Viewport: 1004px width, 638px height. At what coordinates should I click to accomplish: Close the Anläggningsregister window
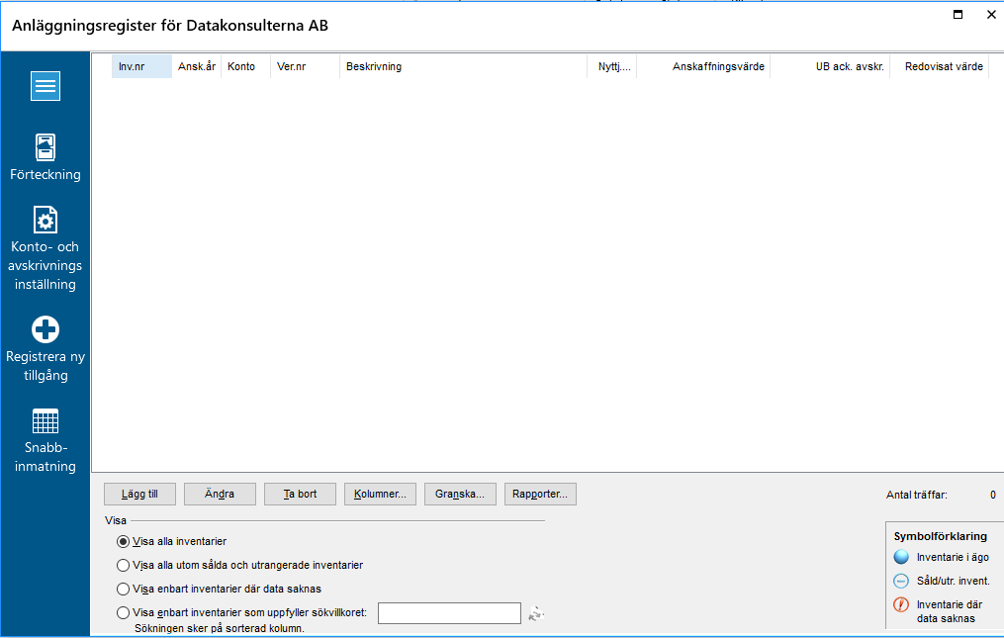coord(991,14)
